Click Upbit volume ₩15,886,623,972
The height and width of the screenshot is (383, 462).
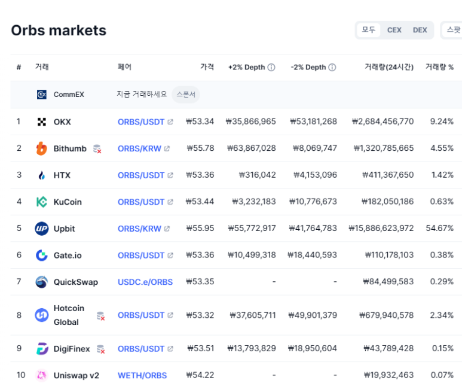point(381,228)
